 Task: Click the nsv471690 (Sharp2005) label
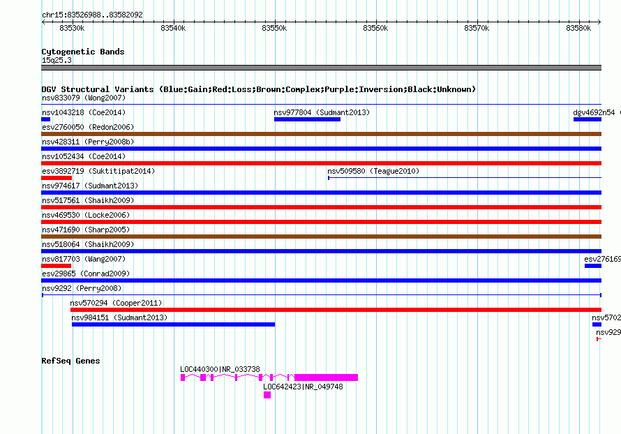pos(86,230)
